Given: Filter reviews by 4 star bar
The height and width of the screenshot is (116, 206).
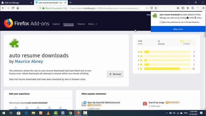Looking at the screenshot, I should pos(167,56).
